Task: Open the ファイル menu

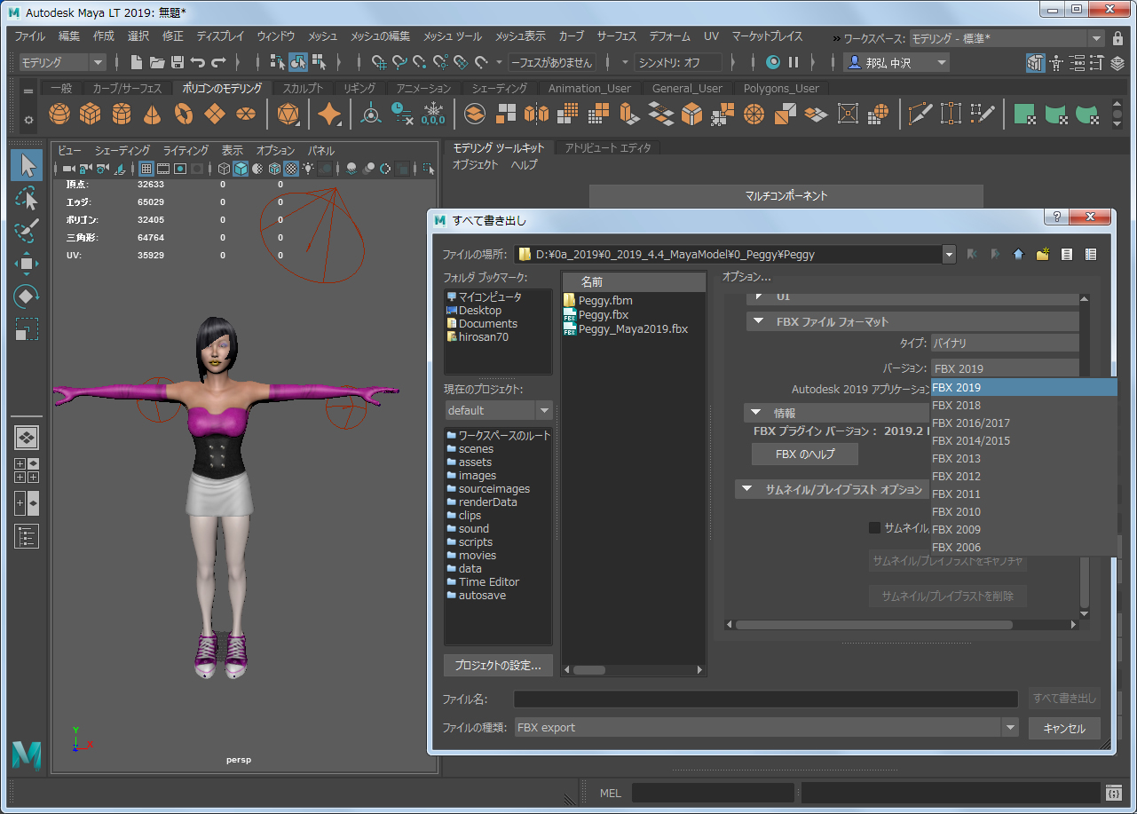Action: (x=29, y=36)
